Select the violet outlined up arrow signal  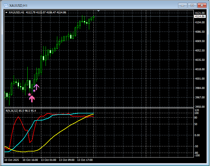[36, 87]
